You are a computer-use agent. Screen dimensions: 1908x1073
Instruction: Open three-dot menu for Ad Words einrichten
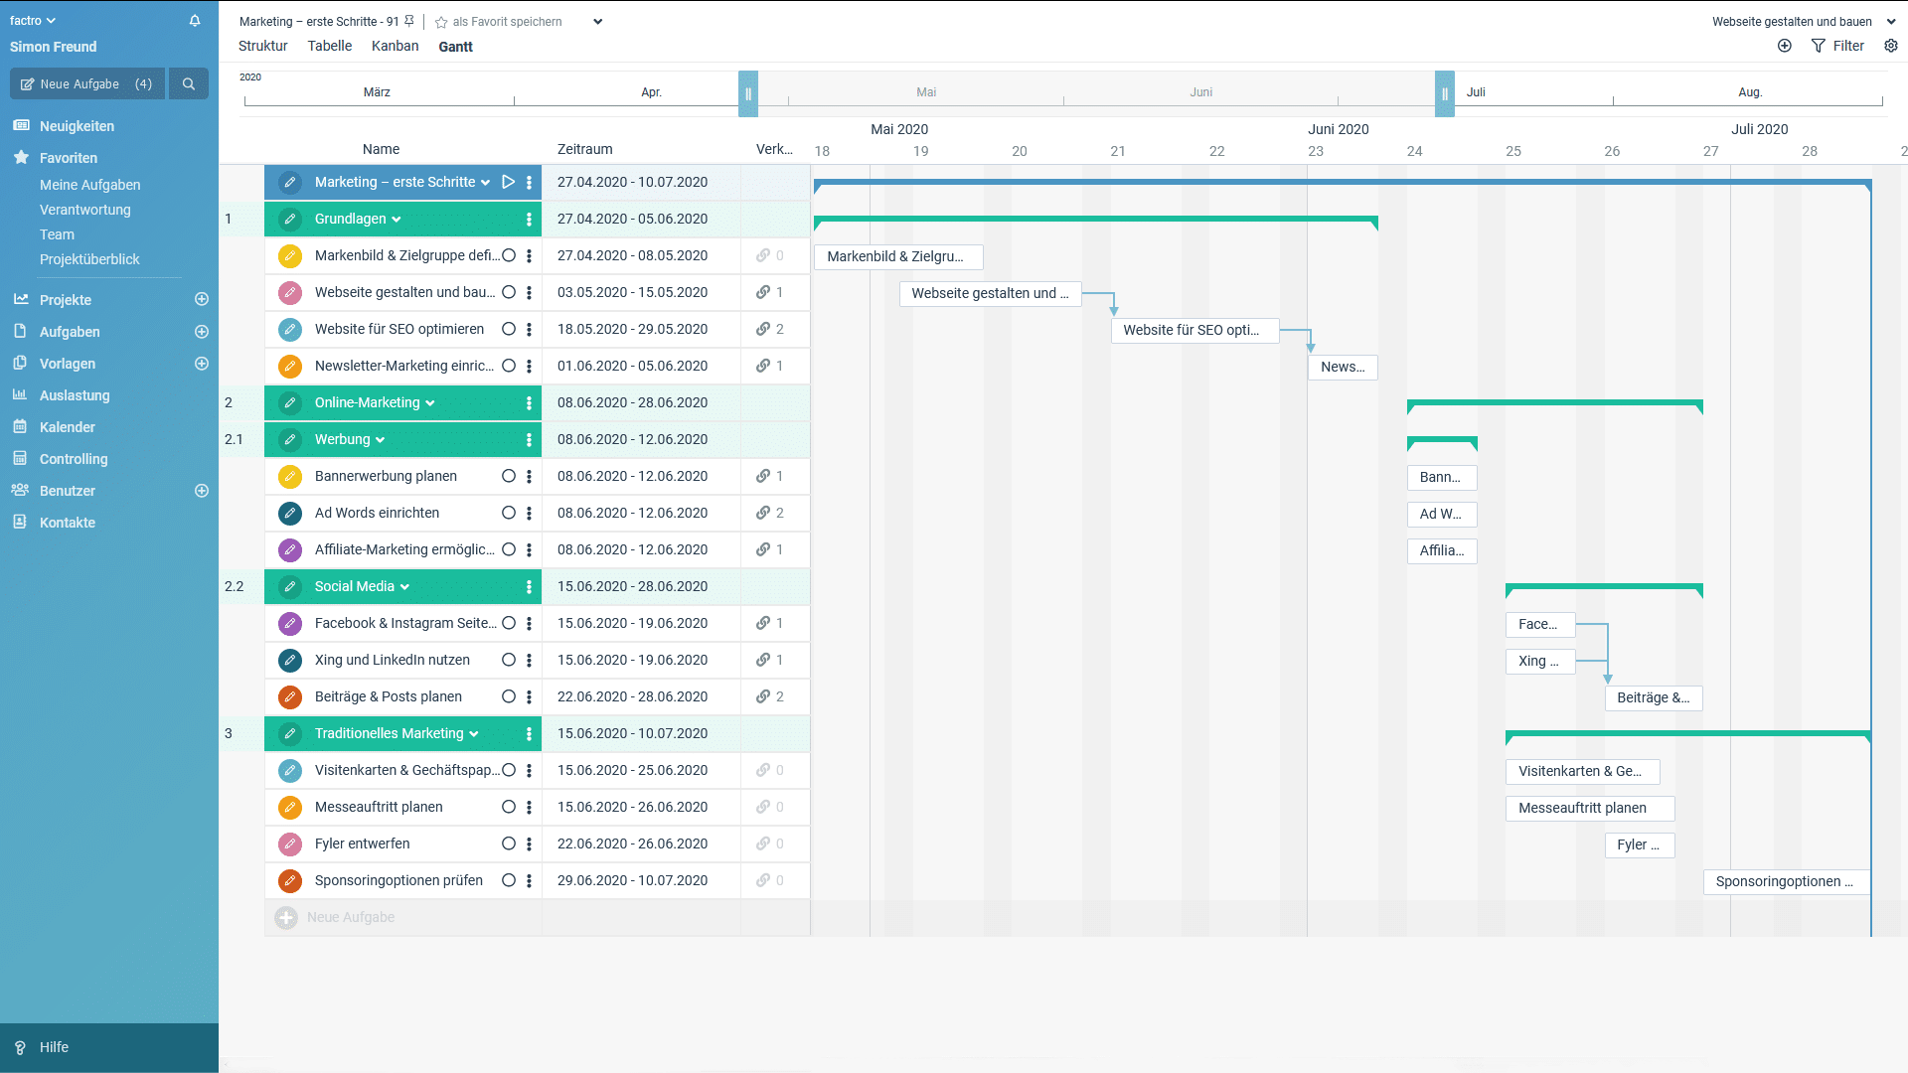(x=529, y=514)
